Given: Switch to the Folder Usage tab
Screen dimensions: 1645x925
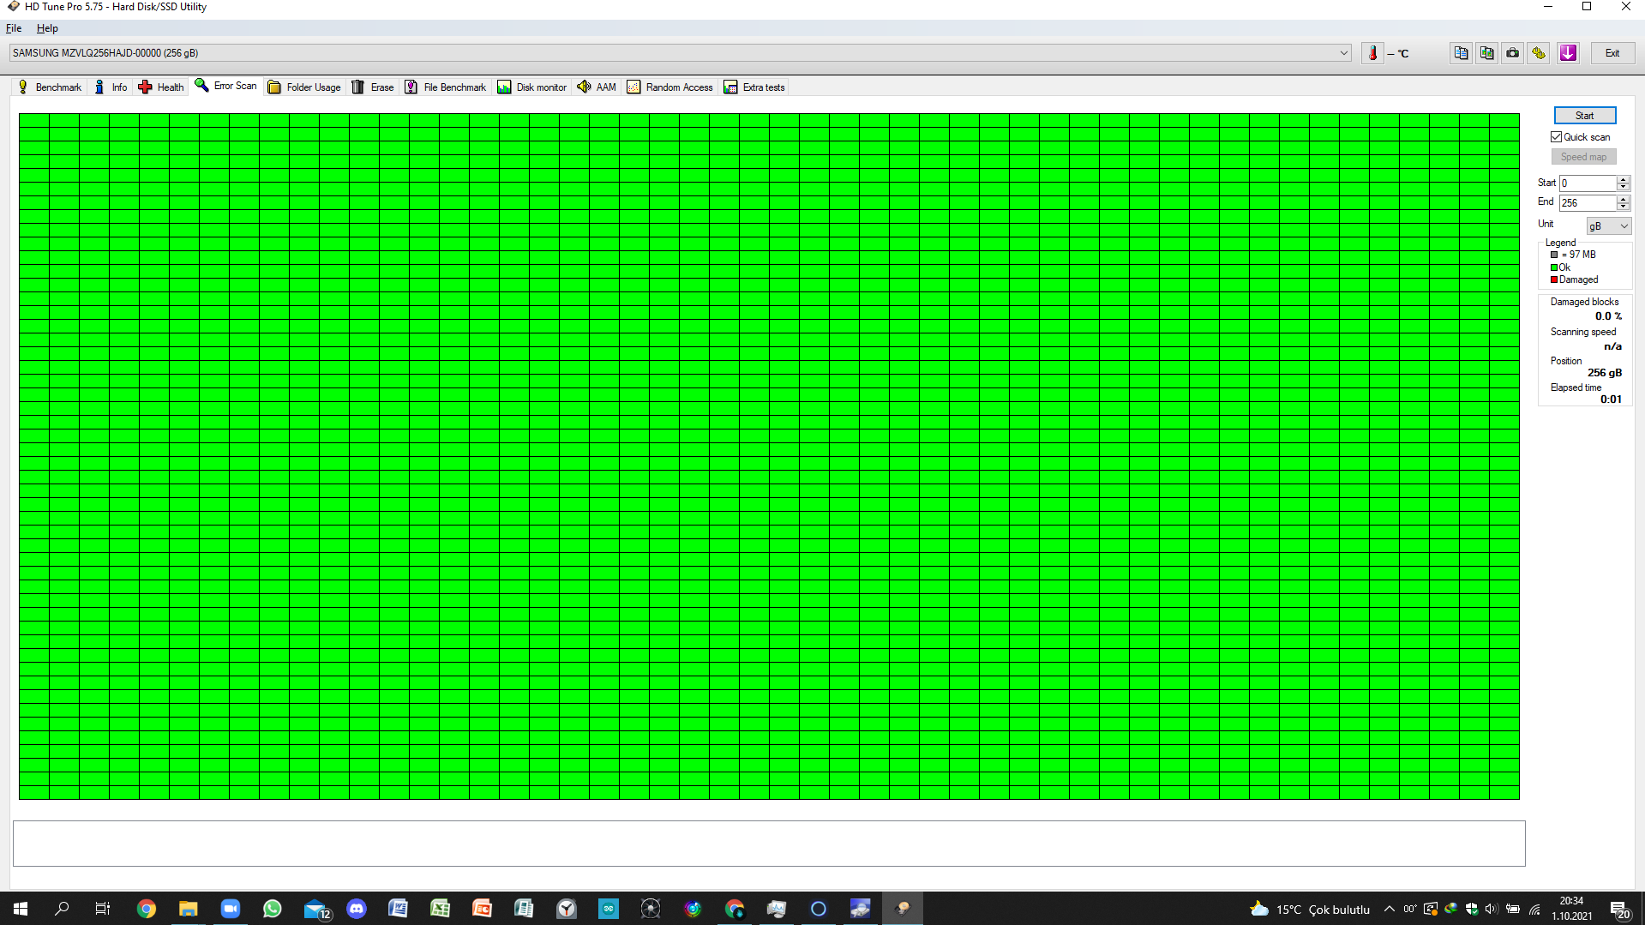Looking at the screenshot, I should point(304,87).
